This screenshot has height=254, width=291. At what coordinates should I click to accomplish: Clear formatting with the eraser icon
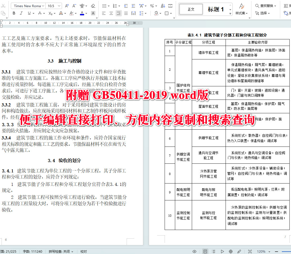[x=93, y=5]
